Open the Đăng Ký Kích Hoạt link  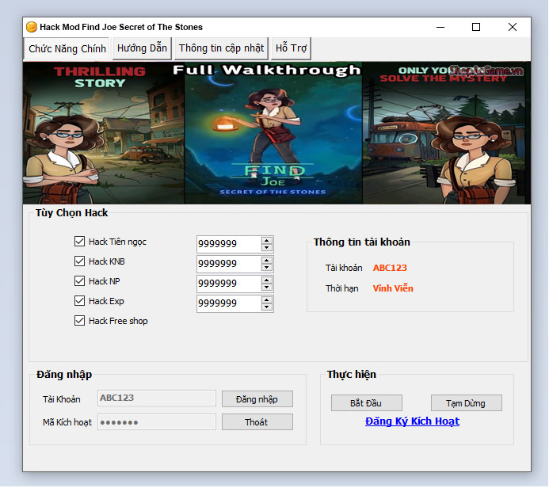pyautogui.click(x=412, y=421)
